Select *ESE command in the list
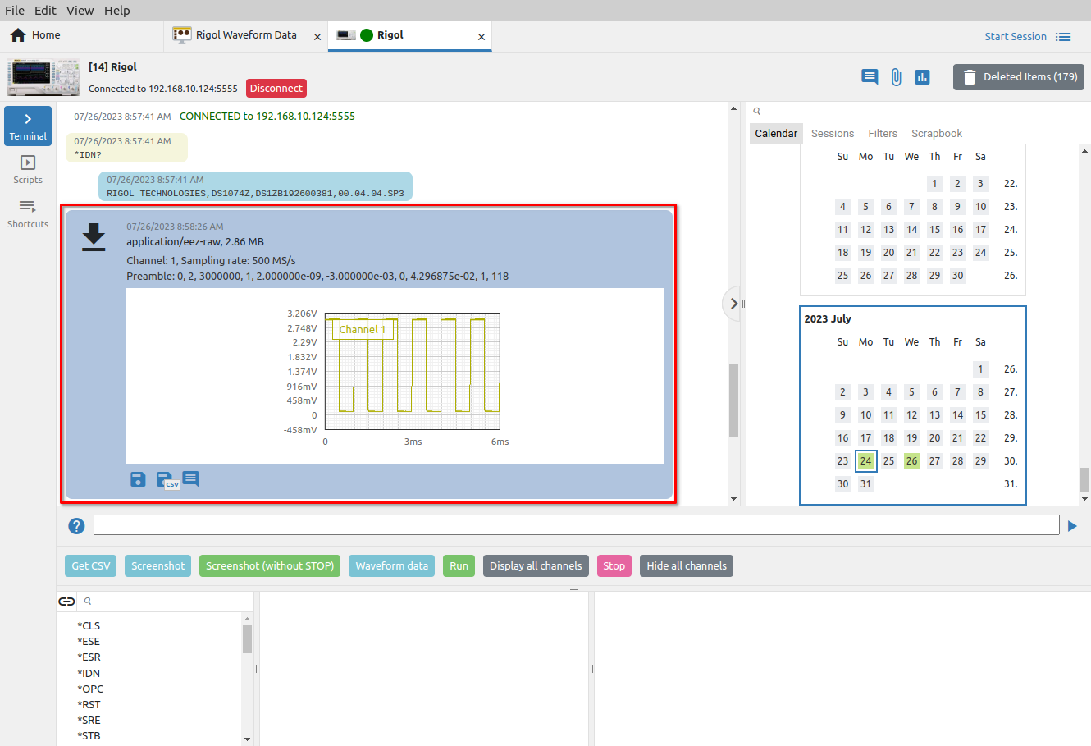 pos(89,642)
